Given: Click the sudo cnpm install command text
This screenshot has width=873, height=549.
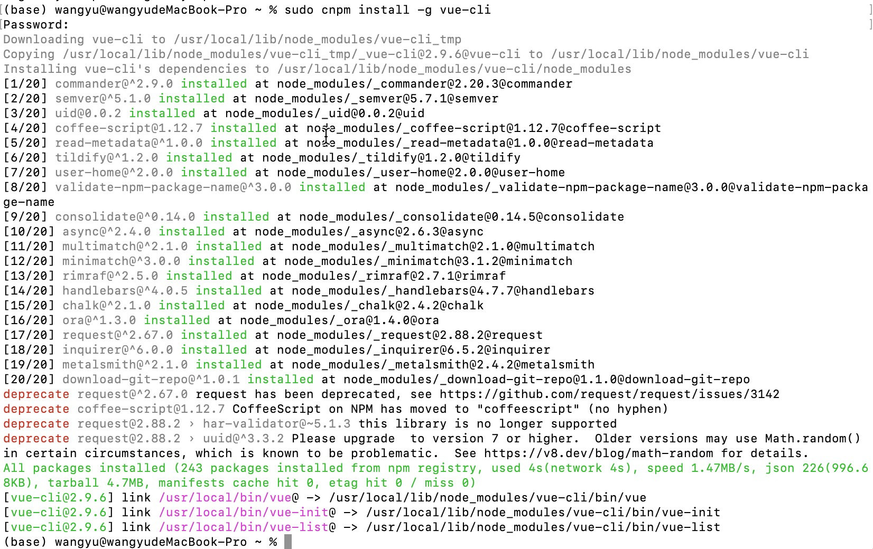Looking at the screenshot, I should [387, 10].
